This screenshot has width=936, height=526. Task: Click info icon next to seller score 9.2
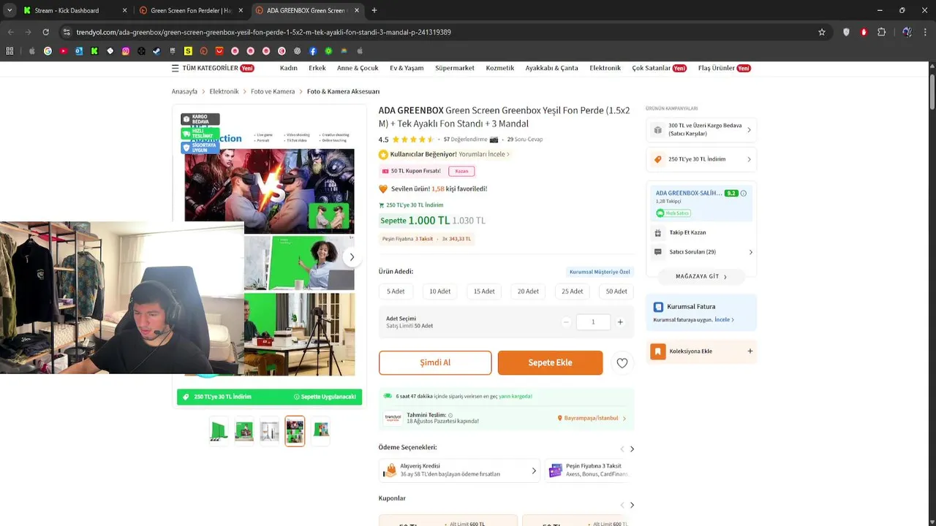pos(744,194)
